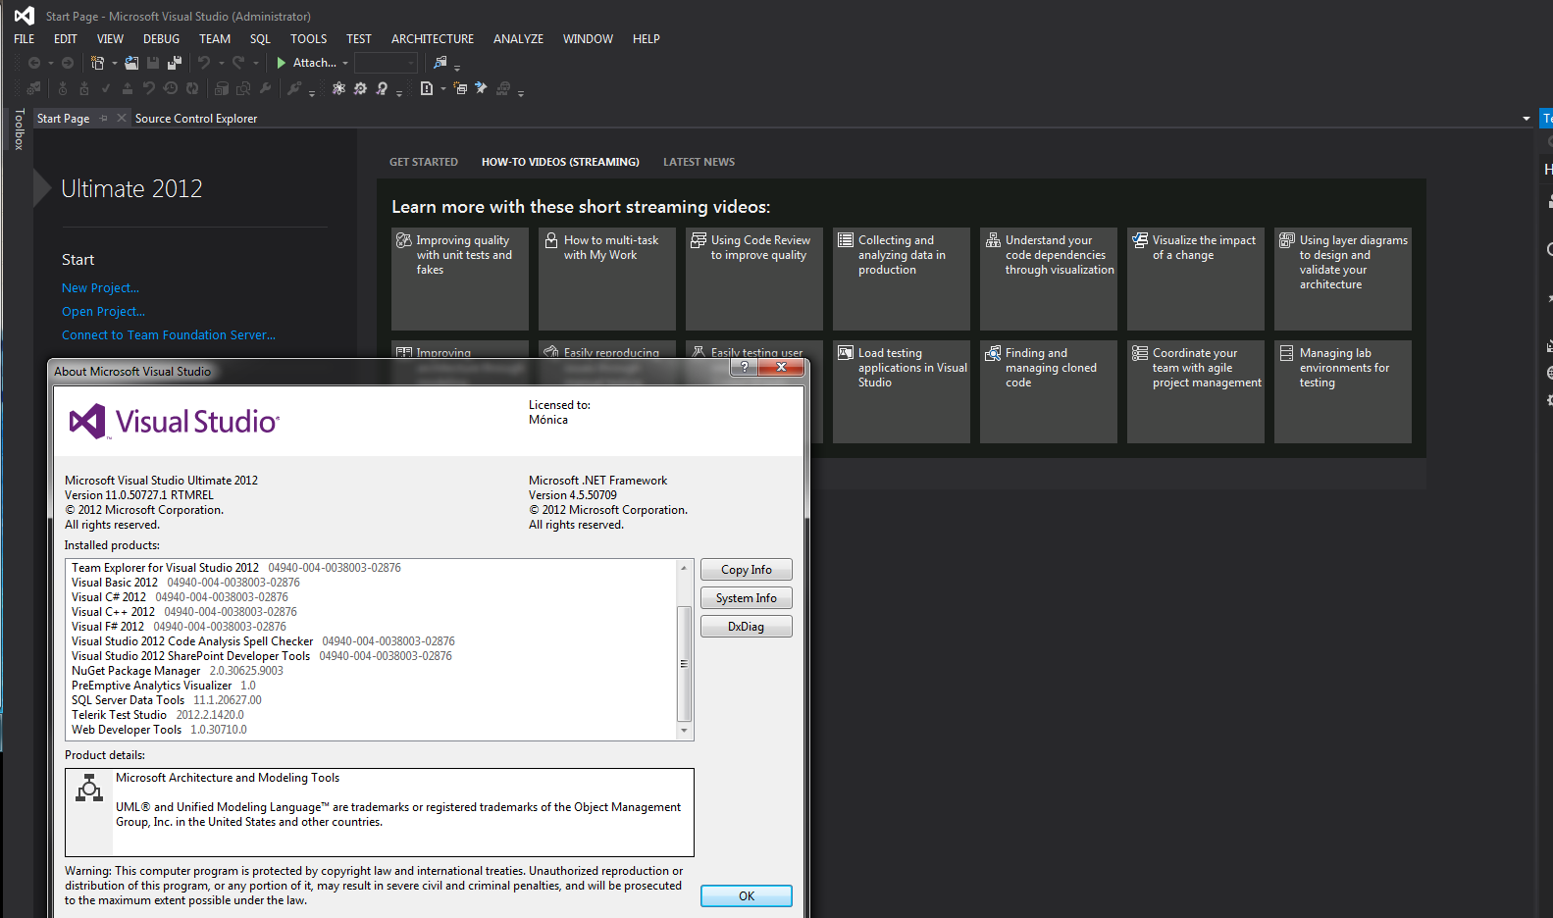Open the empty combo box beside Attach
Screen dimensions: 1553x918
pyautogui.click(x=386, y=63)
